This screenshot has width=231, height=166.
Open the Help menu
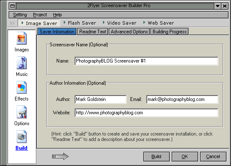pos(58,15)
